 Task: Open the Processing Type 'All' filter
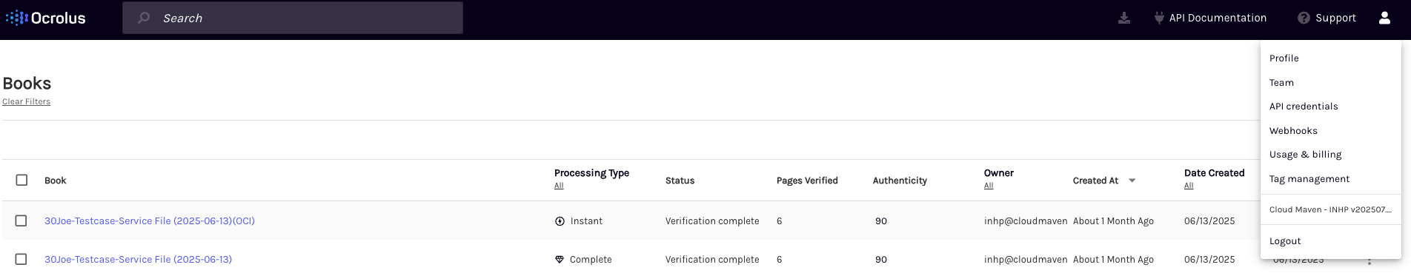tap(559, 186)
